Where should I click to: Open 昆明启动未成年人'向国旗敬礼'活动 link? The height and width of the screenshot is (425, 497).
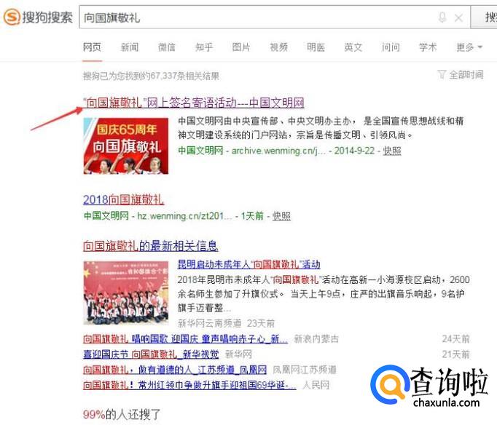(248, 264)
